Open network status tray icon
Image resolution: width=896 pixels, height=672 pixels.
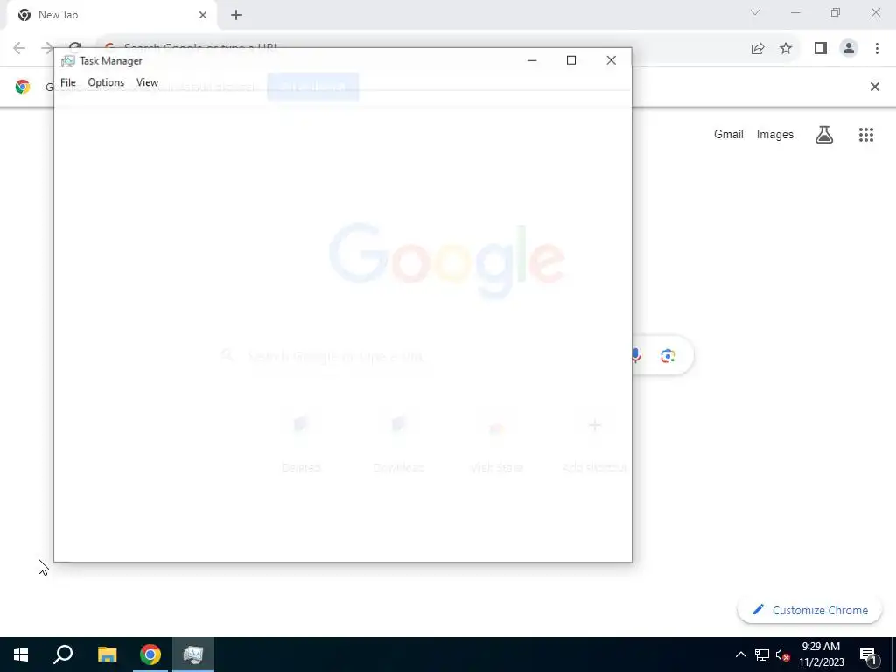(762, 654)
